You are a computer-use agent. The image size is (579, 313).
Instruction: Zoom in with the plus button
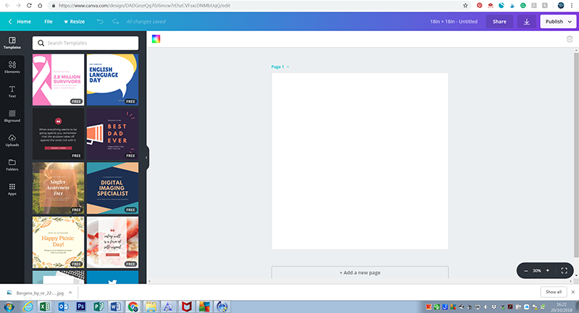(x=548, y=270)
